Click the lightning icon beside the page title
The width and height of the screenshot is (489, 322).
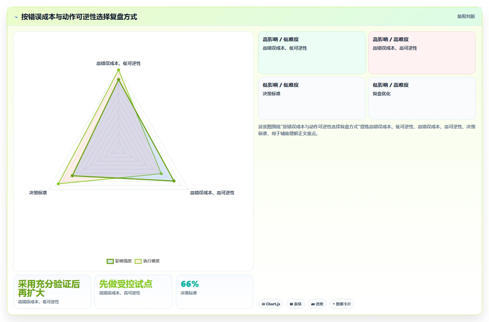[x=16, y=17]
